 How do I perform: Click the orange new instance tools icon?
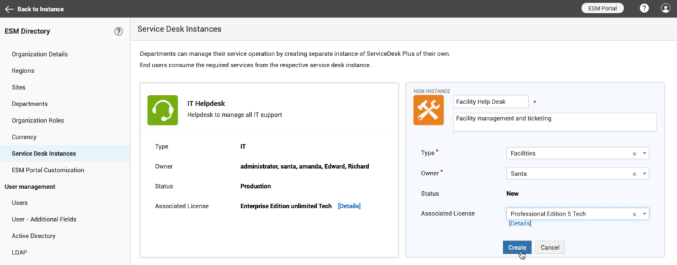(x=428, y=110)
